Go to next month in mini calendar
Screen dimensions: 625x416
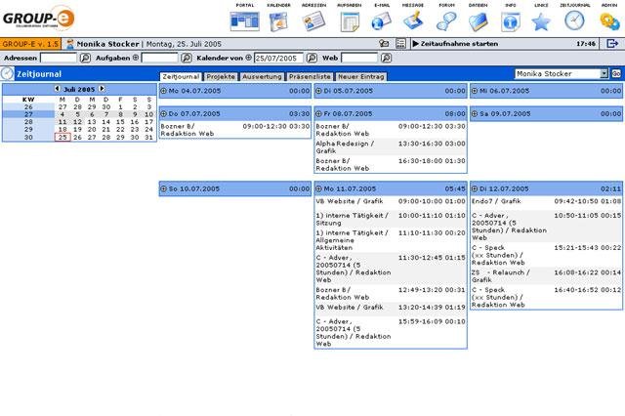click(x=101, y=88)
